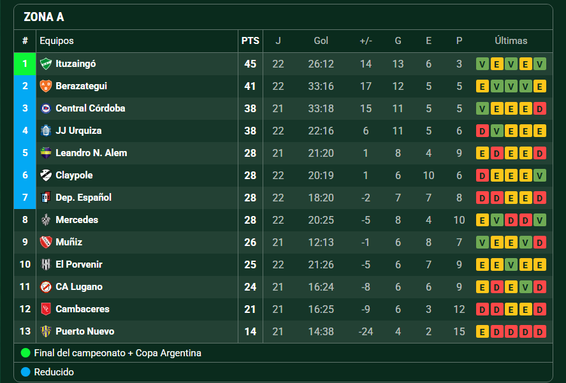This screenshot has width=566, height=383.
Task: Click the JJ Urquiza team crest
Action: [x=46, y=131]
